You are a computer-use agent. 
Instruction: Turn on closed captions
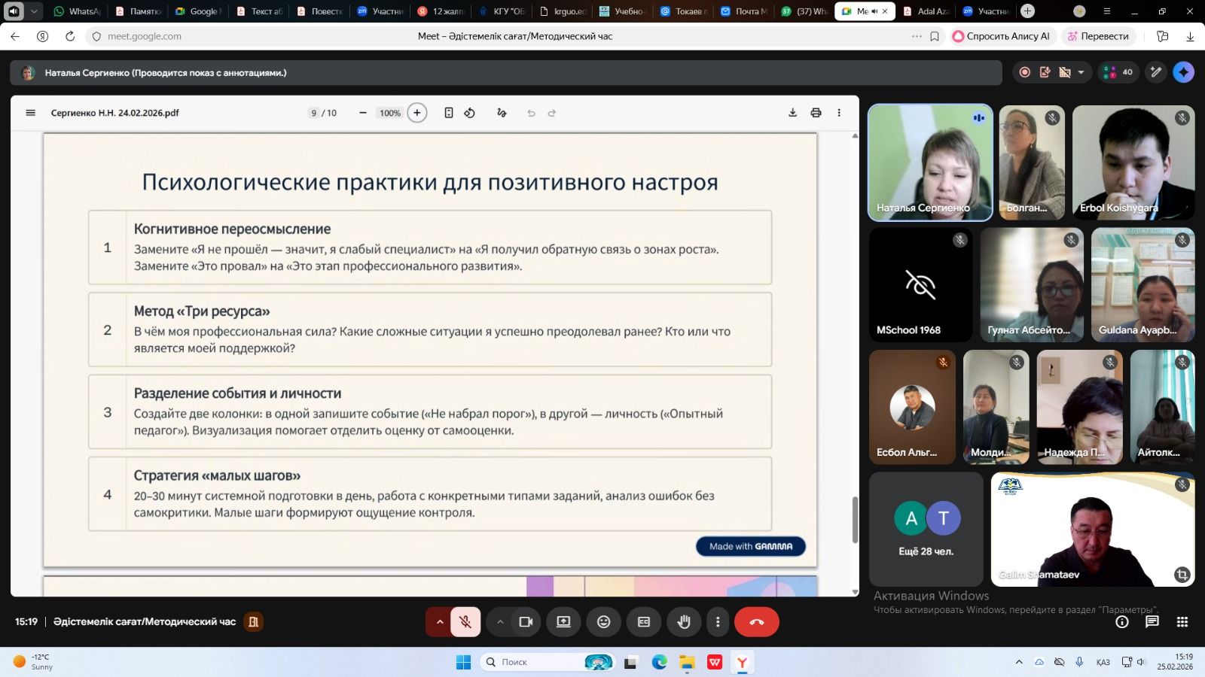click(x=644, y=622)
